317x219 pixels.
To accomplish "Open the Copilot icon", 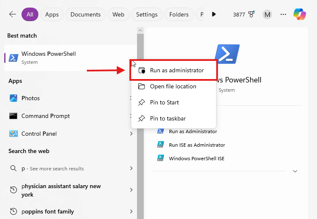I will coord(300,14).
